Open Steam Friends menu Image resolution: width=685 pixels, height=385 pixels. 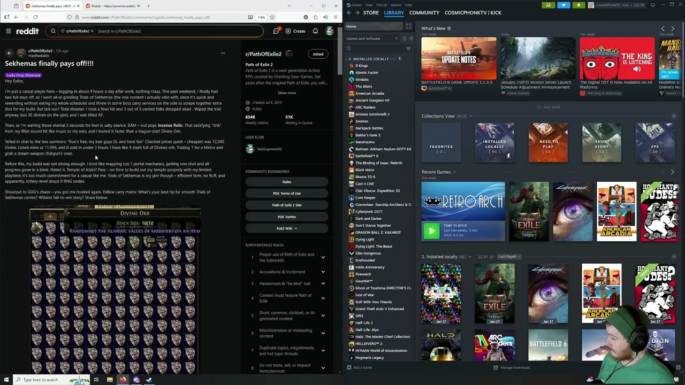click(382, 5)
